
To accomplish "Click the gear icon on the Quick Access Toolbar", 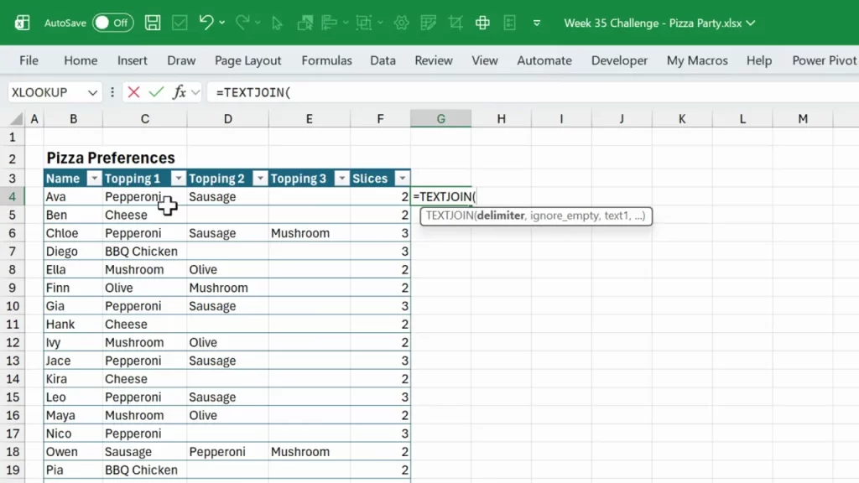I will pos(401,23).
